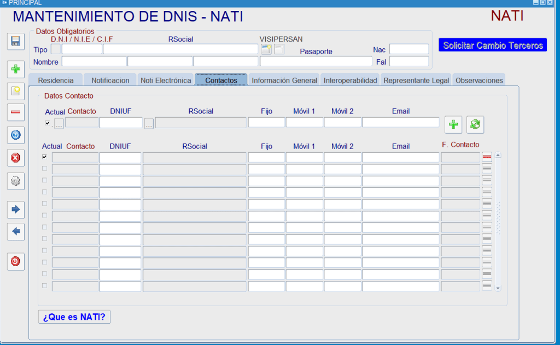The width and height of the screenshot is (560, 345).
Task: Toggle the Actual checkbox in Datos Contacto entry row
Action: 48,123
